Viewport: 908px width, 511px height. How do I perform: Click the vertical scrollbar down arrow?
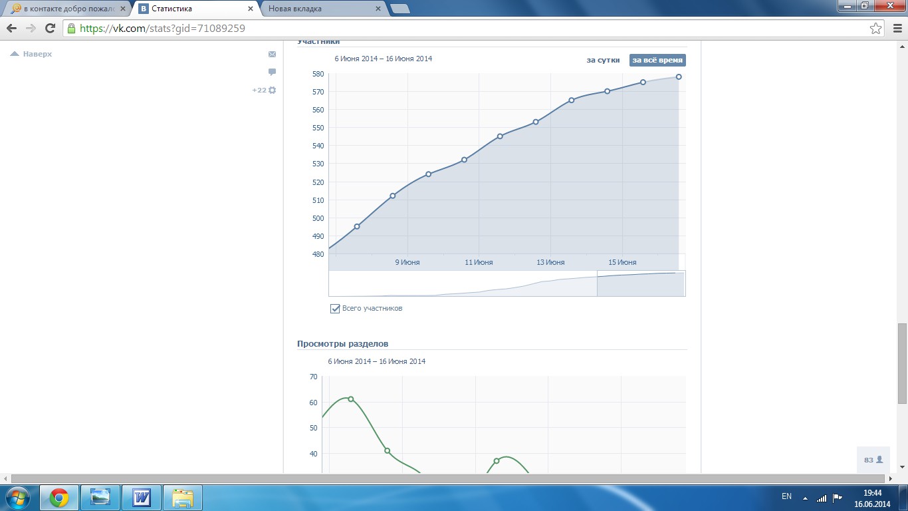click(902, 468)
